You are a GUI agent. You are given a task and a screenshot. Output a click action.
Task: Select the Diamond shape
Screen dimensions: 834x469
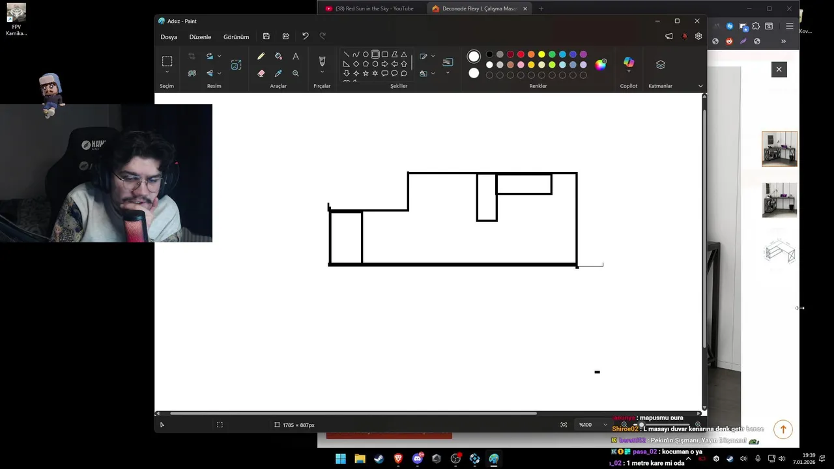pos(356,64)
